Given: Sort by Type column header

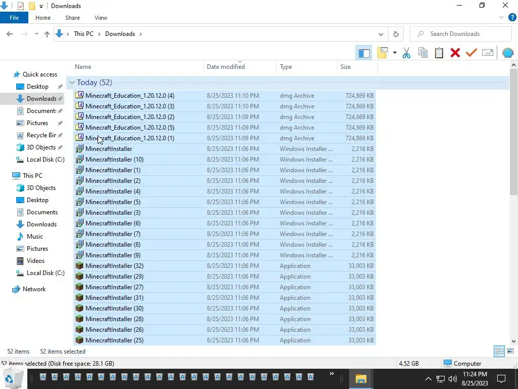Looking at the screenshot, I should [x=307, y=67].
